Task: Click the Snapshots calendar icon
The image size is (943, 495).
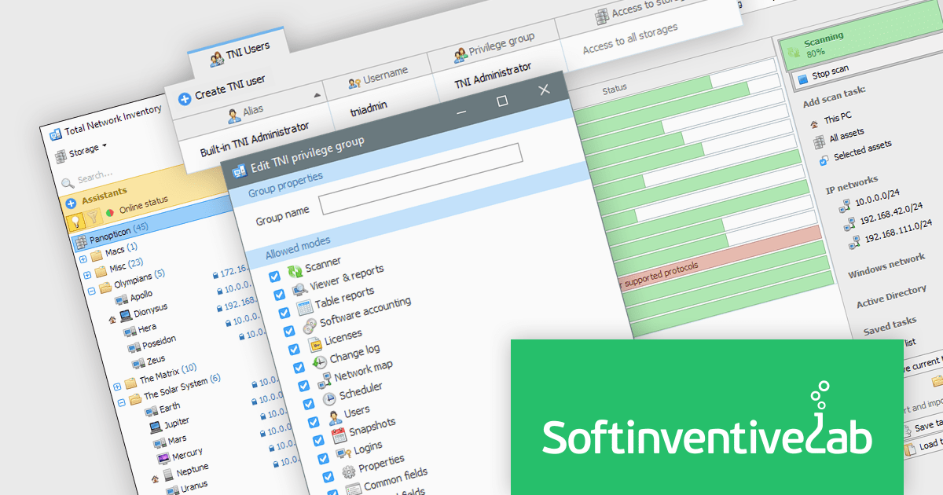Action: (x=339, y=435)
